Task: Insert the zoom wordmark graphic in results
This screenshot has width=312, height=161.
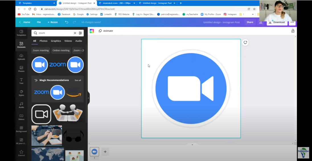Action: (x=58, y=64)
